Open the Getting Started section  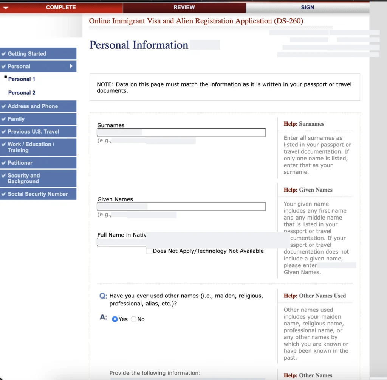coord(38,54)
